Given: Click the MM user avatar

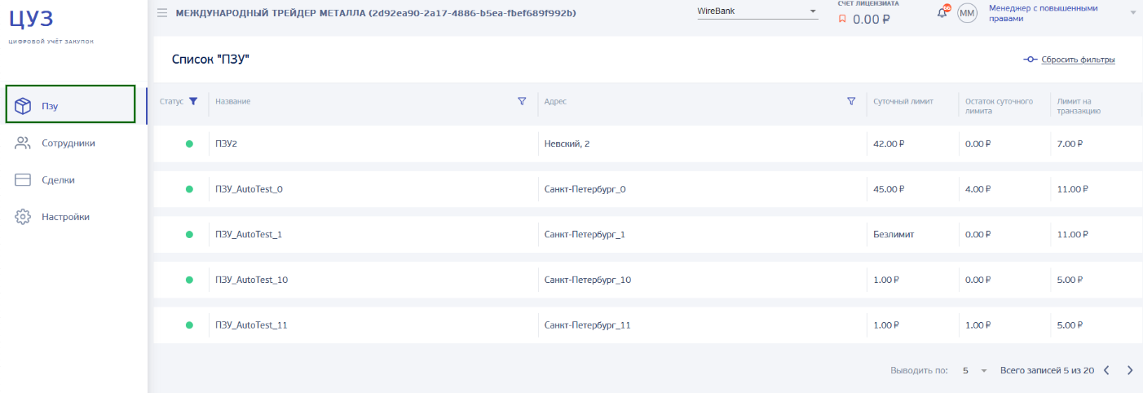Looking at the screenshot, I should point(967,13).
